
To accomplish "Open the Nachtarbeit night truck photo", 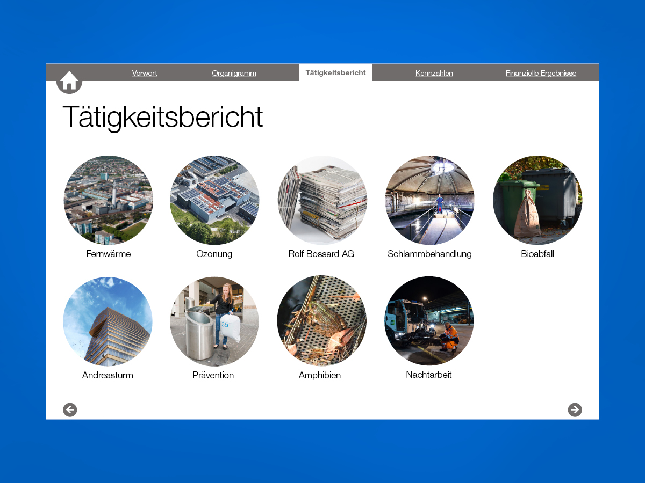I will (429, 321).
